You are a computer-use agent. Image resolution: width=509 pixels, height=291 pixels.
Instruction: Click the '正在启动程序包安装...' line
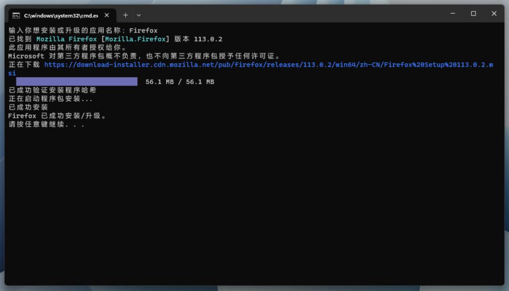(50, 98)
